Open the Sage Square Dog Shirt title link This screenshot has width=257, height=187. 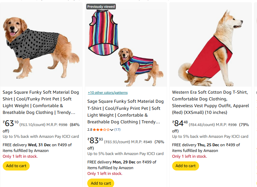pyautogui.click(x=41, y=102)
